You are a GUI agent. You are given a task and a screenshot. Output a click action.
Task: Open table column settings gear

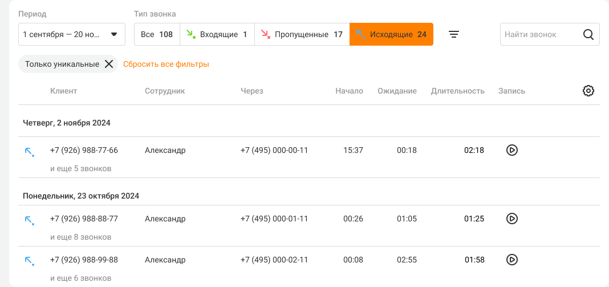pyautogui.click(x=588, y=91)
